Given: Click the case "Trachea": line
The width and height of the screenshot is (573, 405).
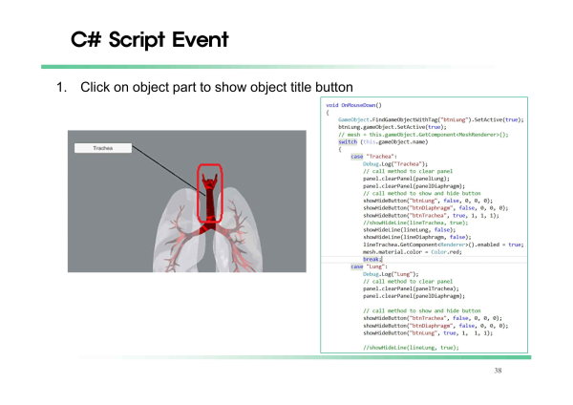Looking at the screenshot, I should tap(373, 157).
